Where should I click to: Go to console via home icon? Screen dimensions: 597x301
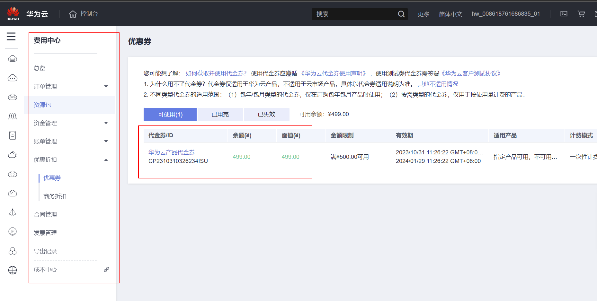click(73, 14)
